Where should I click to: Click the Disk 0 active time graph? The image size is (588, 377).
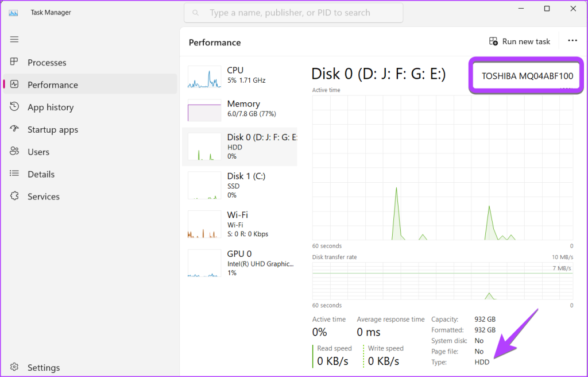(443, 167)
